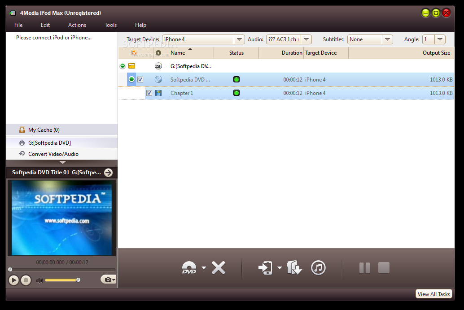
Task: Uncheck the Chapter 1 checkbox
Action: point(149,93)
